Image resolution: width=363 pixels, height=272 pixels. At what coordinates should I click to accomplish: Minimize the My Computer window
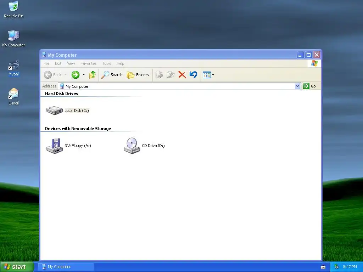tap(300, 55)
